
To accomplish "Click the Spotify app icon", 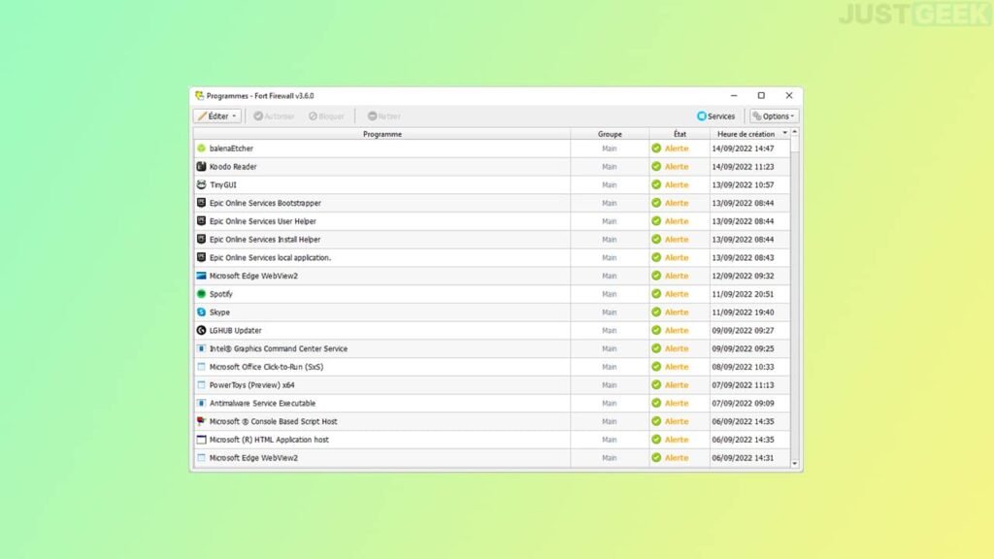I will 201,294.
